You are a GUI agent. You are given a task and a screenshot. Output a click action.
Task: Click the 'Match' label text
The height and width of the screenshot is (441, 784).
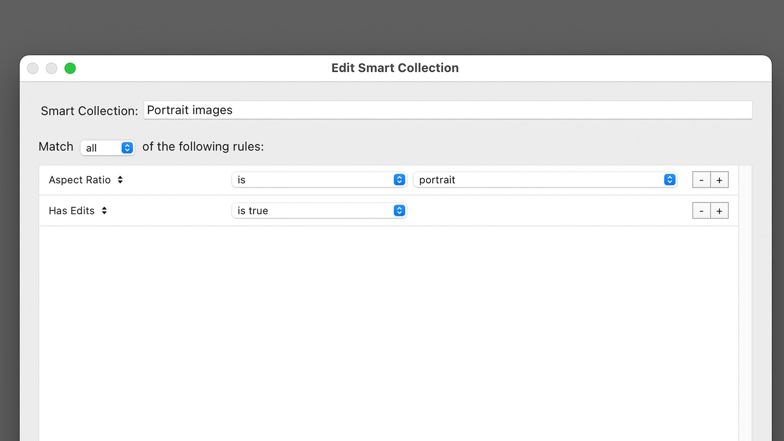tap(56, 147)
